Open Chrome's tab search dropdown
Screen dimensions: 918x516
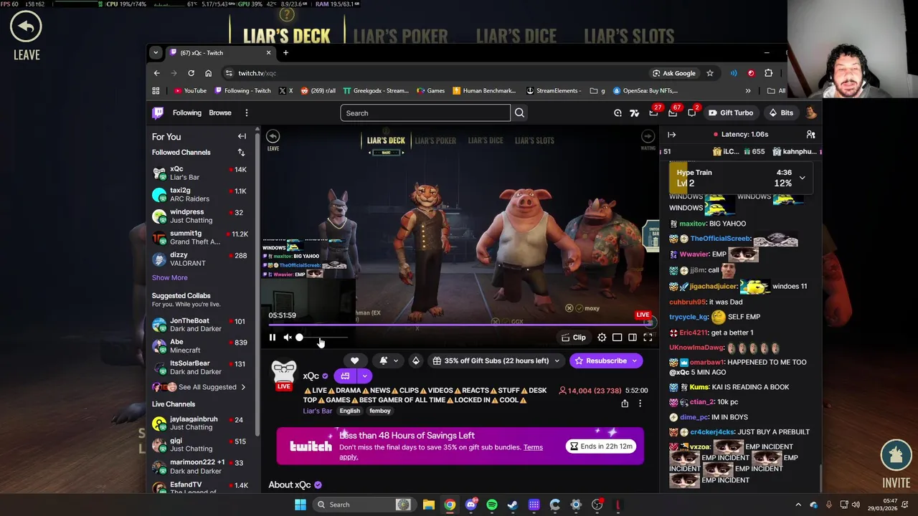click(156, 52)
